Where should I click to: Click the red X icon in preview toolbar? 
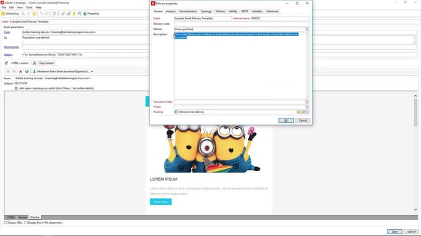(20, 72)
